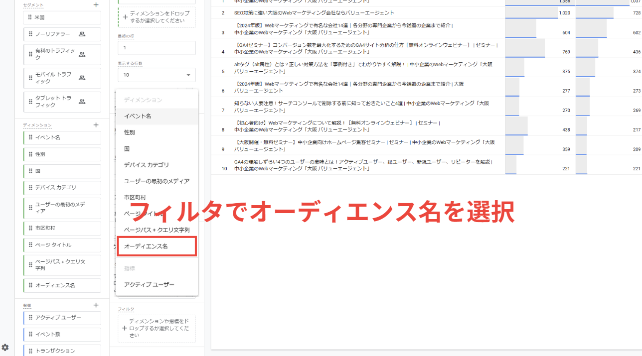Open settings via the gear icon
Image resolution: width=642 pixels, height=356 pixels.
pyautogui.click(x=5, y=347)
